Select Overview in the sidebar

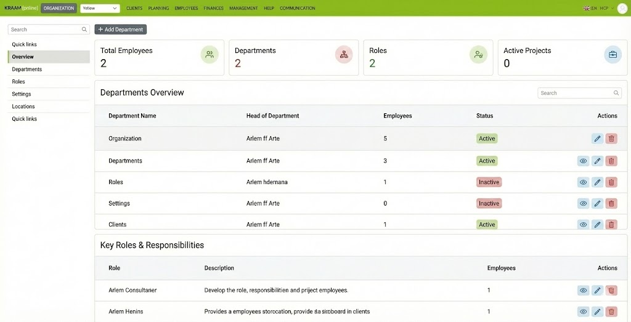(49, 57)
